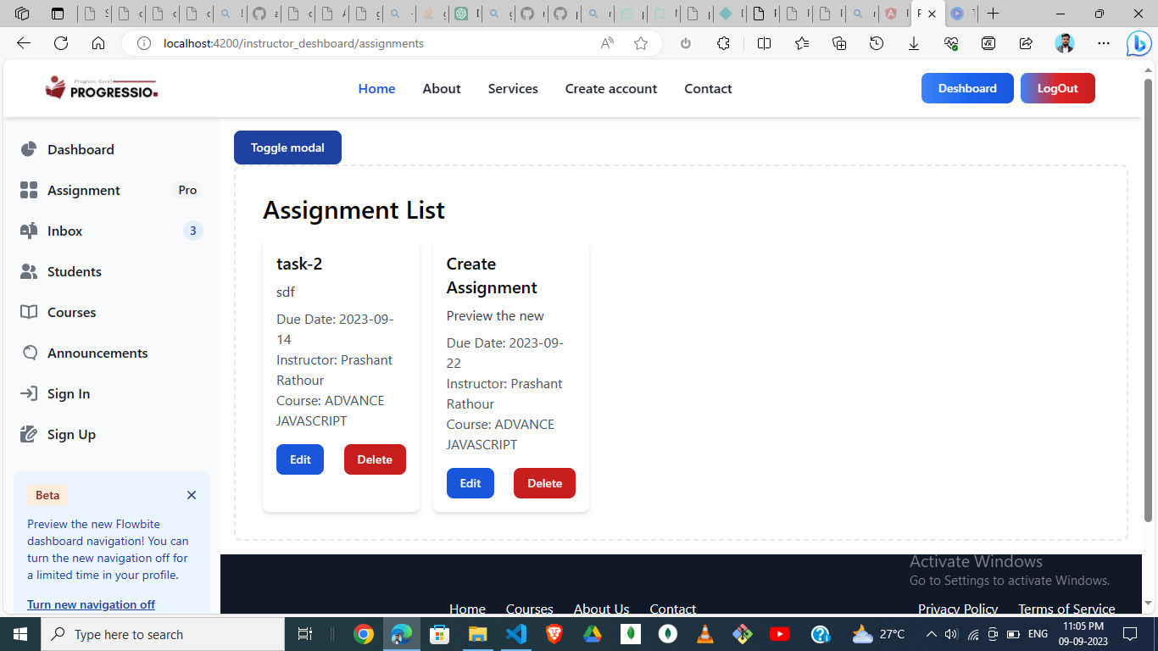The height and width of the screenshot is (651, 1158).
Task: Edit the task-2 assignment
Action: click(x=300, y=459)
